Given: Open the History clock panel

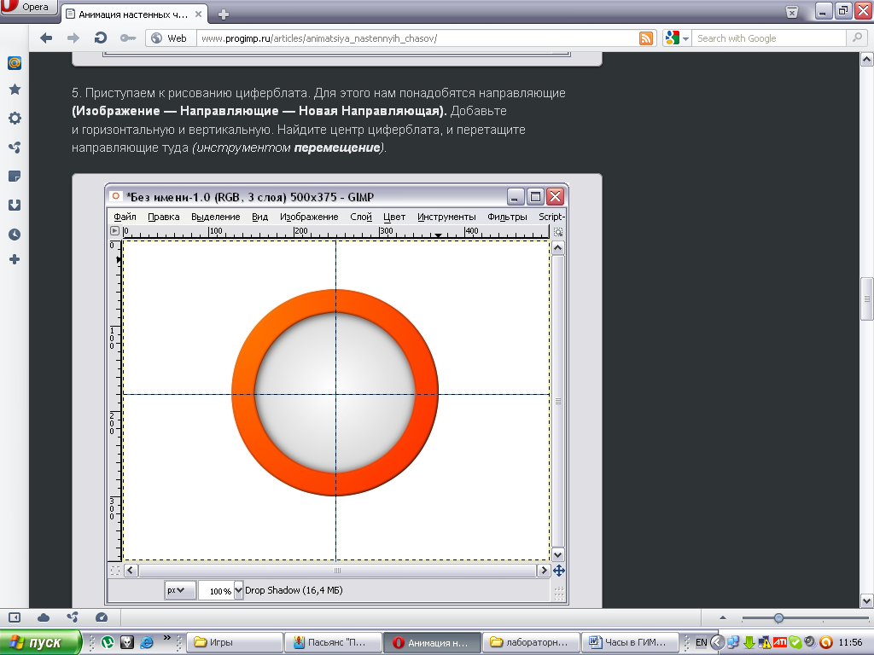Looking at the screenshot, I should pyautogui.click(x=15, y=235).
